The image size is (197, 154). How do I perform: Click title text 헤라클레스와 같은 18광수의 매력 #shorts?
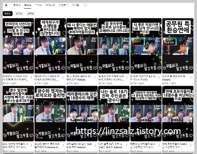[x=79, y=146]
